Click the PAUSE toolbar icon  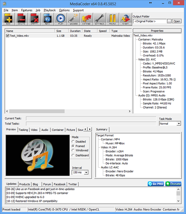[x=113, y=19]
